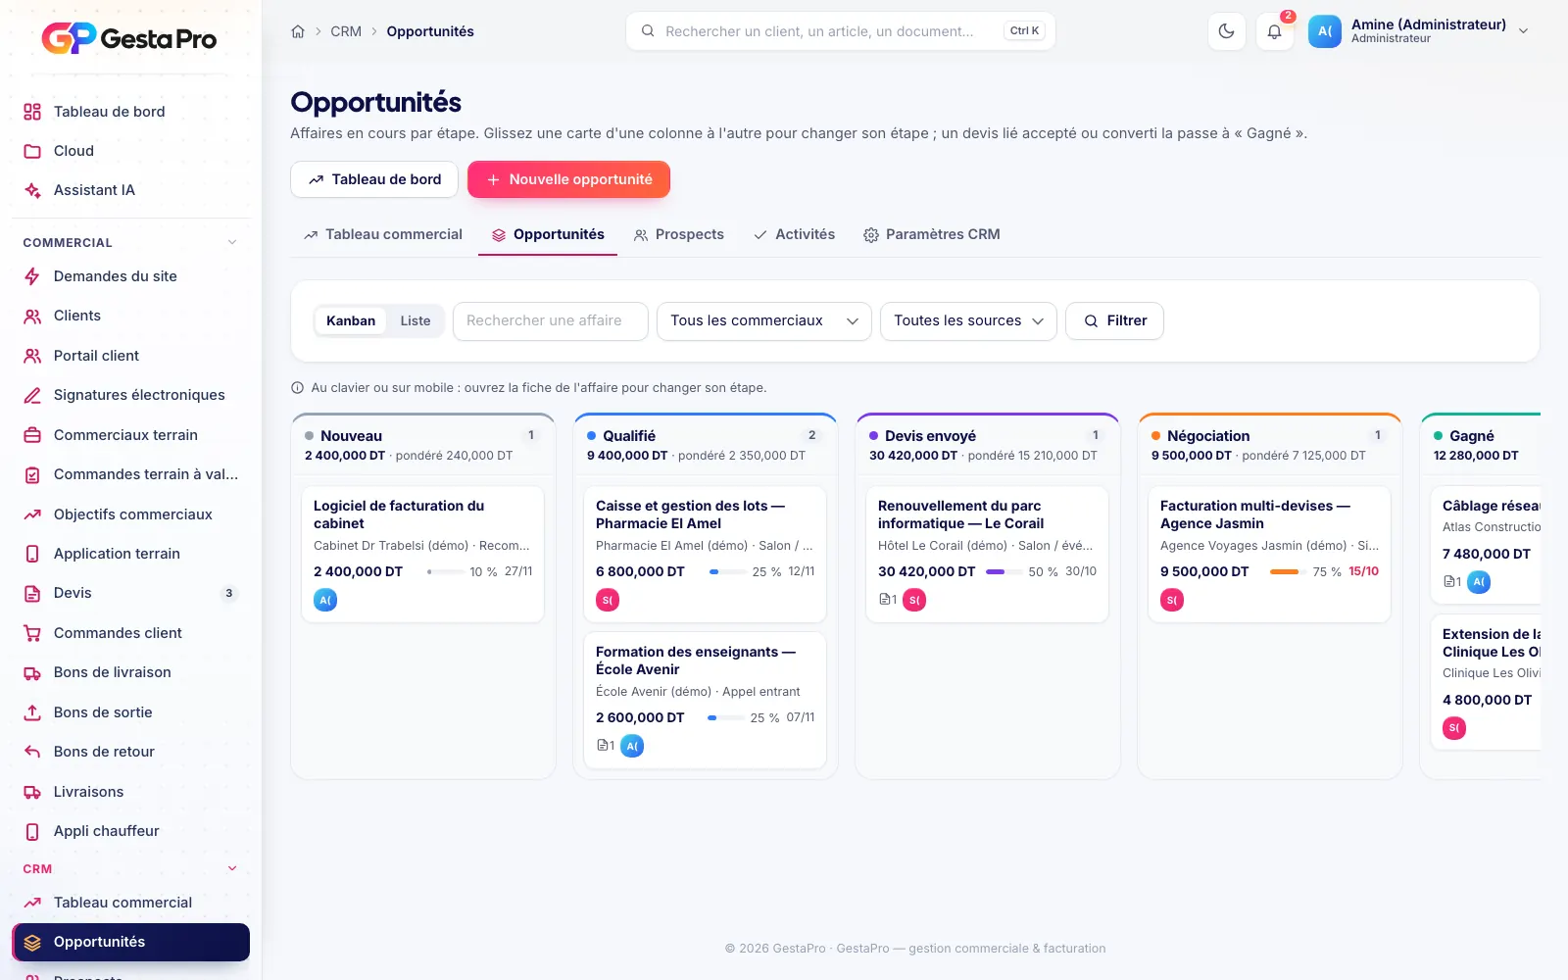The width and height of the screenshot is (1568, 980).
Task: Open Formation des enseignants card
Action: [x=705, y=700]
